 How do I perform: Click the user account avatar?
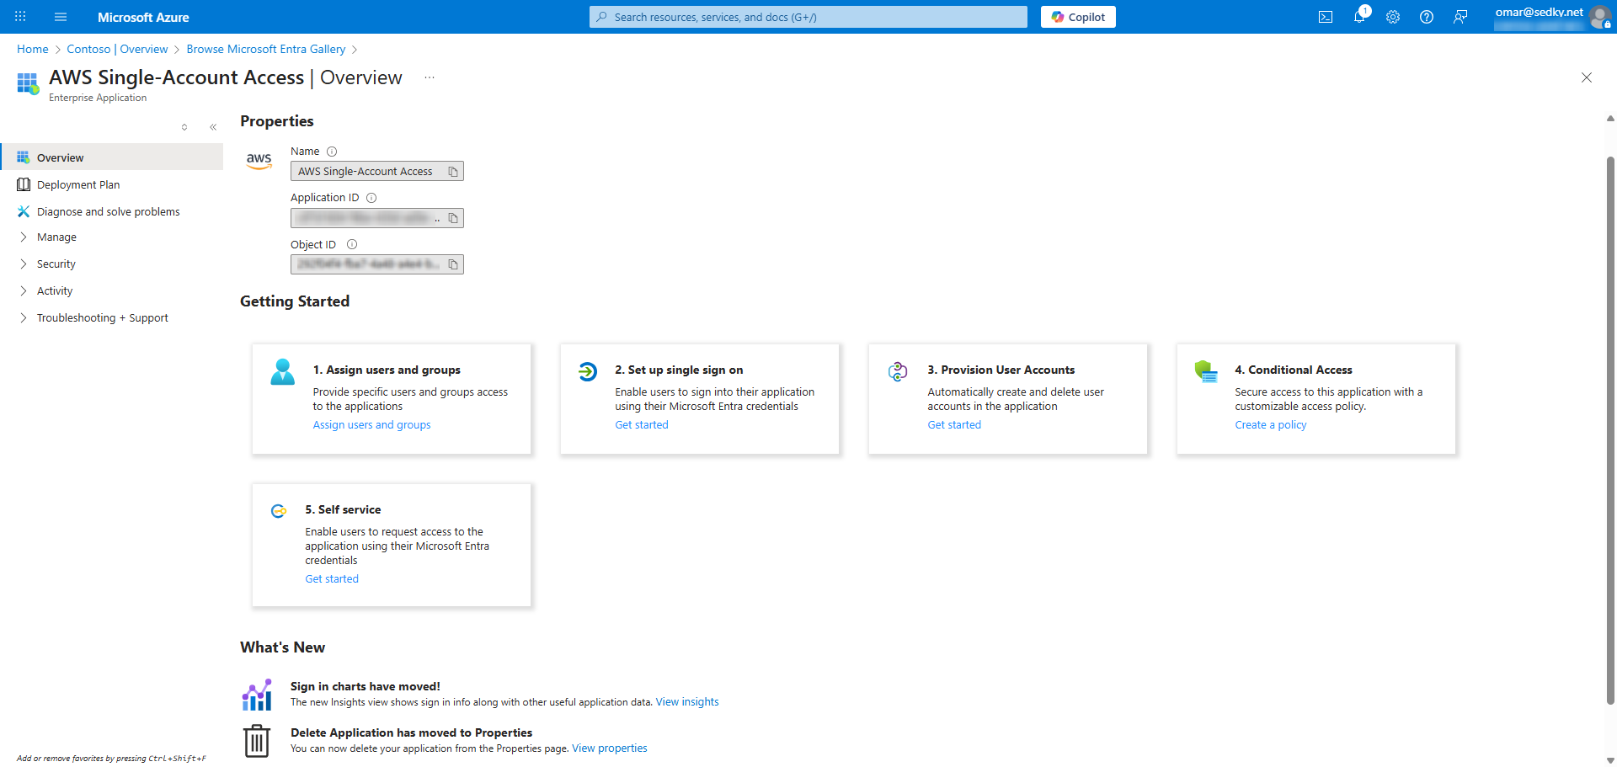pos(1600,17)
